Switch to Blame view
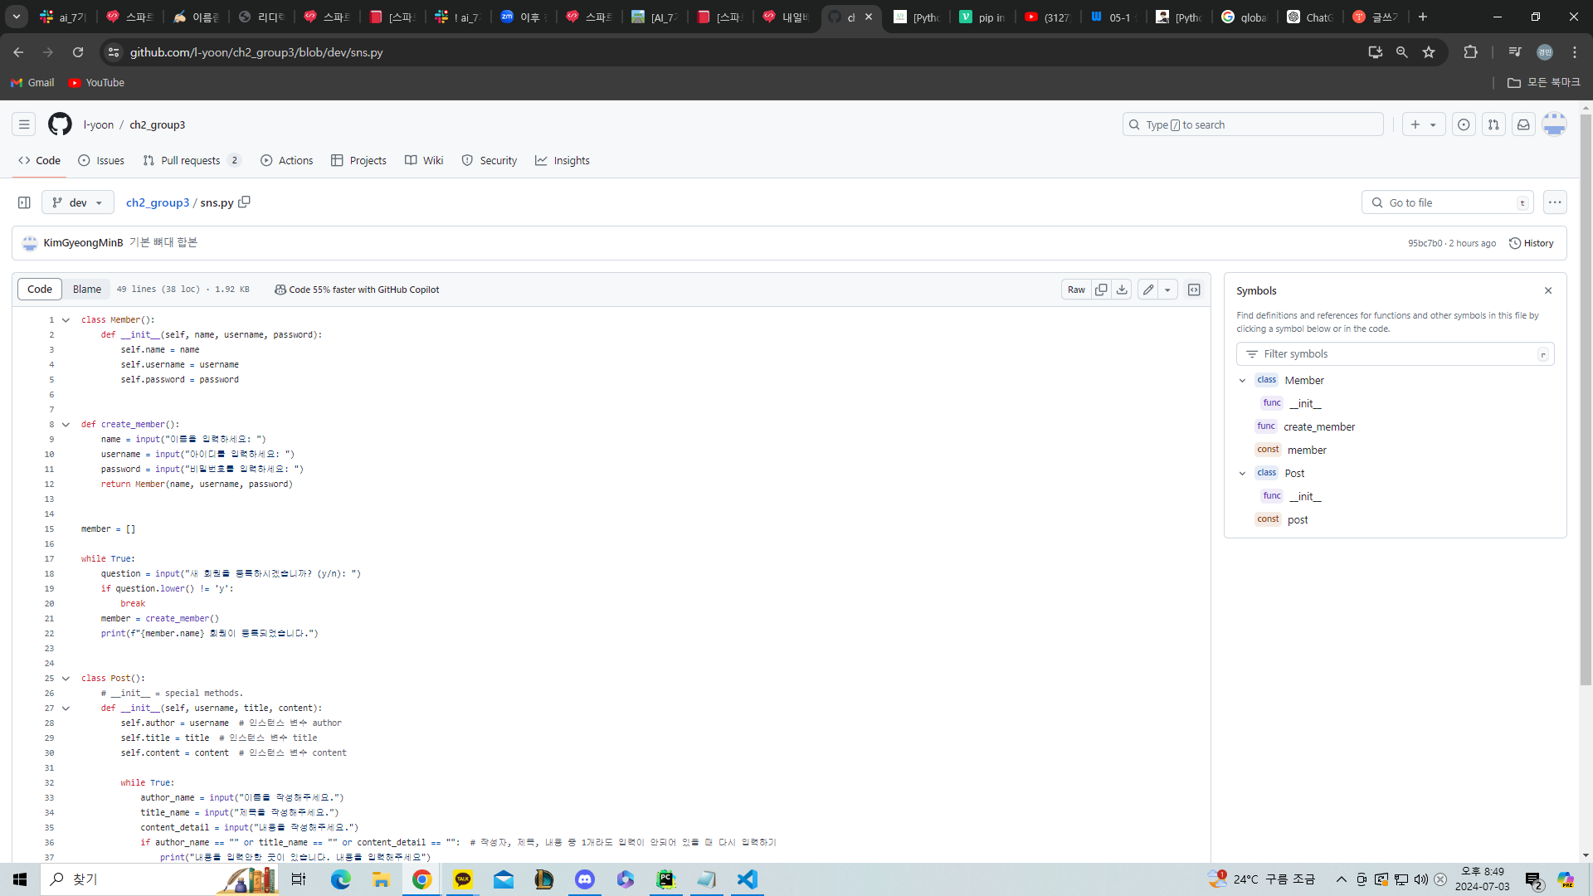This screenshot has height=896, width=1593. (87, 290)
